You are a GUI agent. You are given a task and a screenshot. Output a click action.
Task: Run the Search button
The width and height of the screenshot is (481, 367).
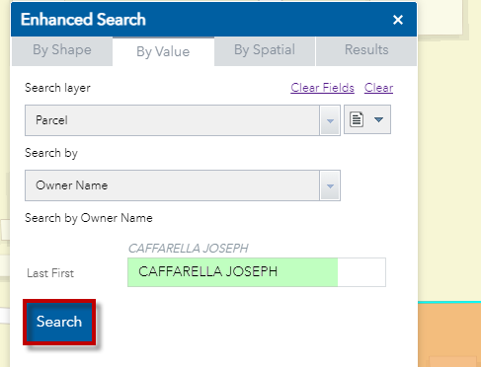[59, 322]
